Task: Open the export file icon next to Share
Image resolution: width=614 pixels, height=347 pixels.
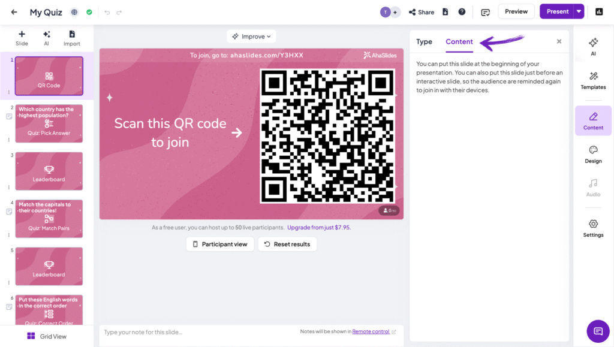Action: [446, 12]
